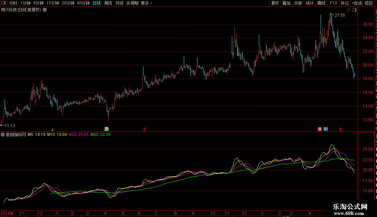Open the indicator dropdown beside 股朋指标网
This screenshot has width=377, height=217.
pos(3,135)
